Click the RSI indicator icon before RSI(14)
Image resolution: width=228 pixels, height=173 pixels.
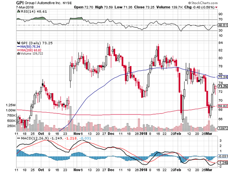click(x=19, y=11)
